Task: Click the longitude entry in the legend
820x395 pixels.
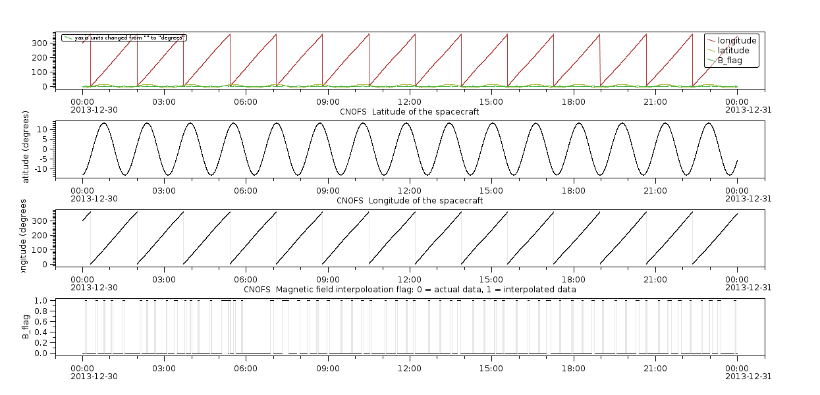Action: [x=737, y=41]
